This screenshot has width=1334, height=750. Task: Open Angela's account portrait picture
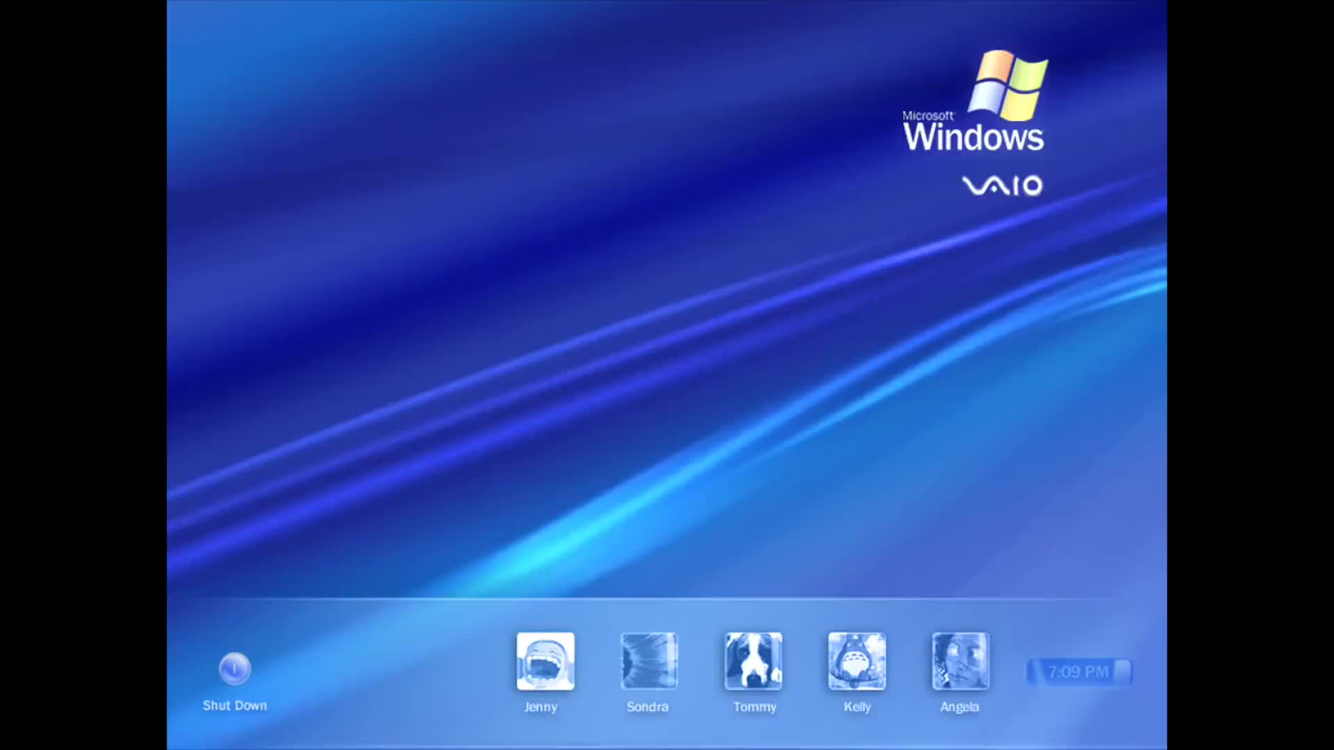point(960,661)
